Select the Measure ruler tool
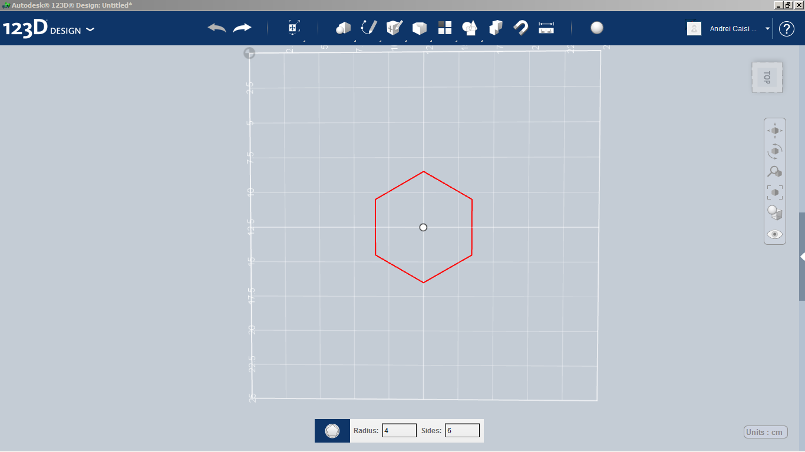This screenshot has width=805, height=452. click(546, 28)
